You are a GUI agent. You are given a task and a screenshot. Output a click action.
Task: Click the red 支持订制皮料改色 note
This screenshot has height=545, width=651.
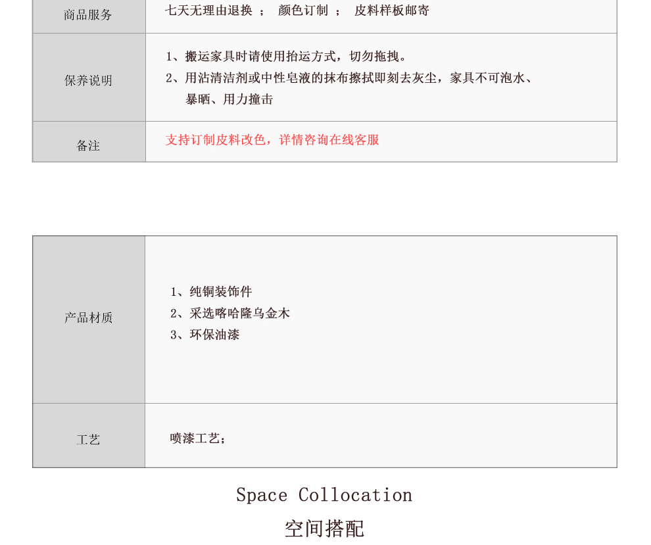[216, 140]
